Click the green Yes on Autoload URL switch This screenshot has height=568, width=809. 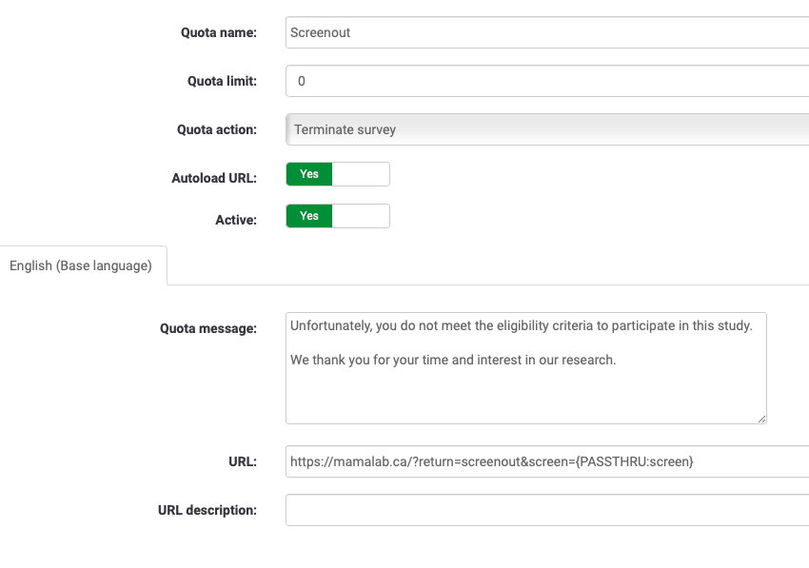pyautogui.click(x=309, y=174)
